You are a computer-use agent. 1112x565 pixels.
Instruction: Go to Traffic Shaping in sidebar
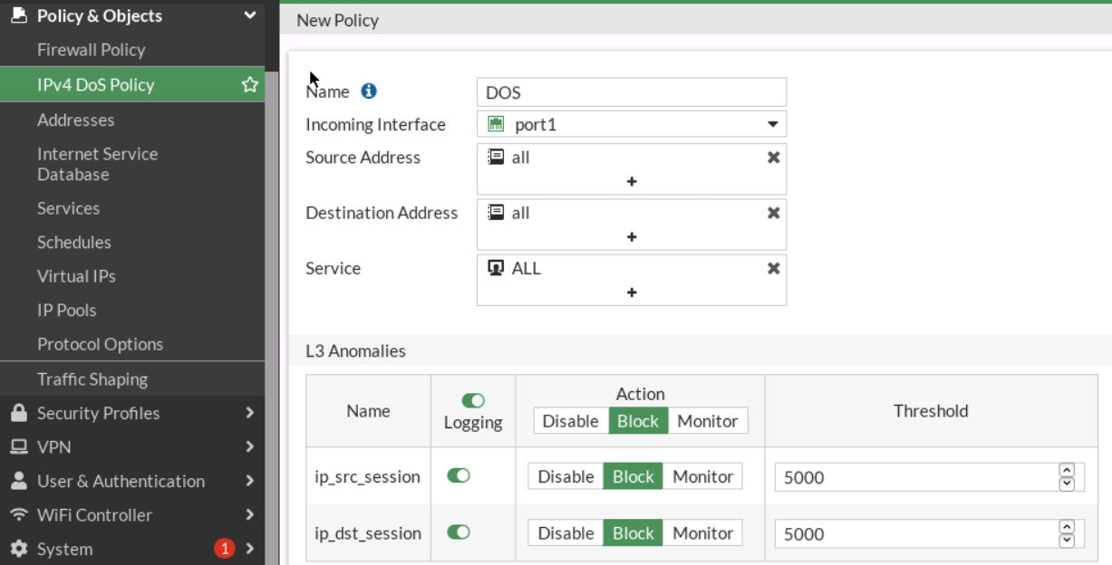pyautogui.click(x=92, y=379)
